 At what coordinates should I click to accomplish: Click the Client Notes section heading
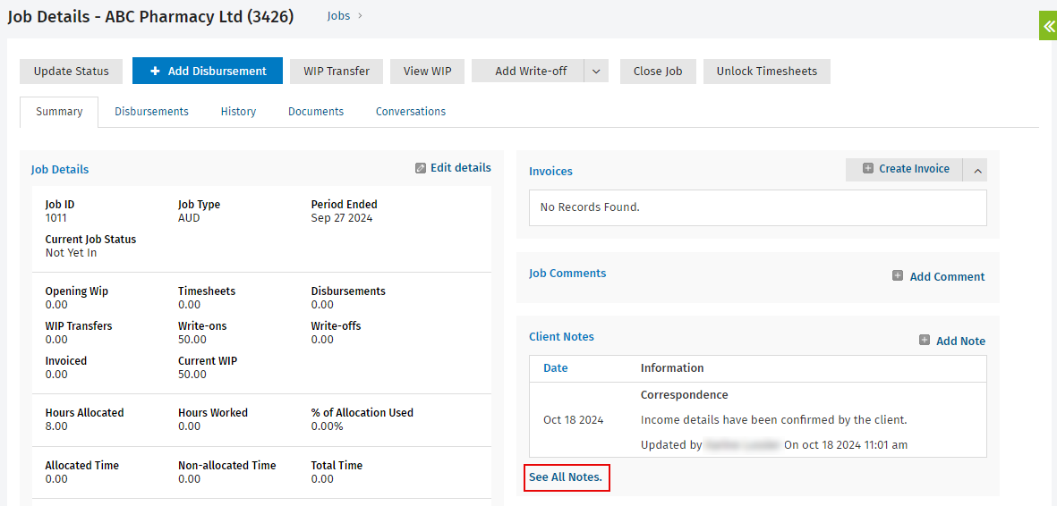click(x=561, y=336)
